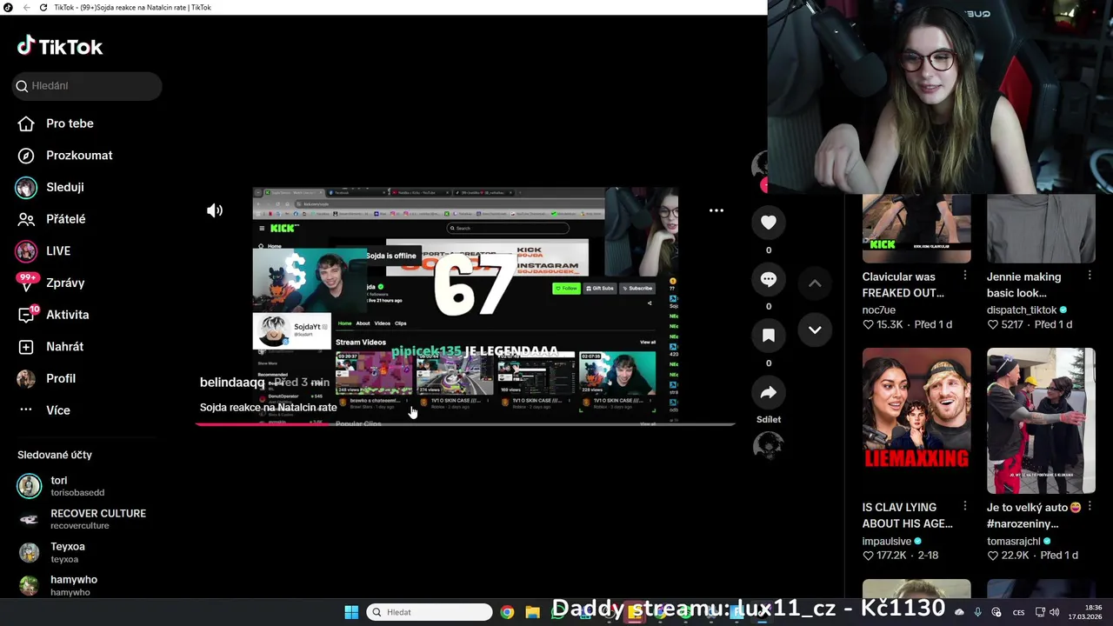The height and width of the screenshot is (626, 1113).
Task: Click the taskbar Hledat search box
Action: point(430,612)
